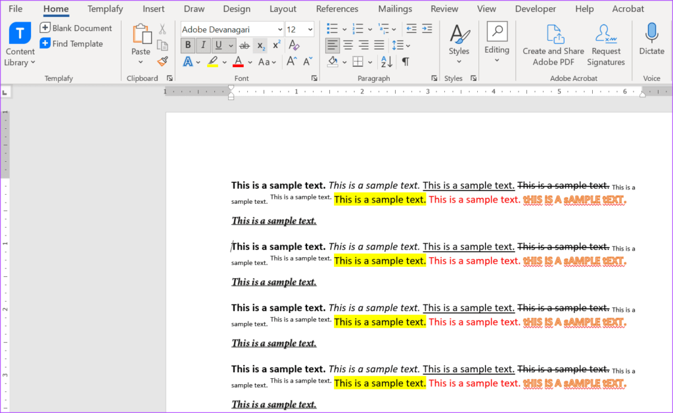
Task: Align paragraph to the right
Action: click(x=363, y=45)
